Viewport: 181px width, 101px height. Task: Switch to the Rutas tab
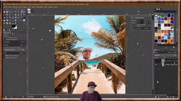[167, 50]
